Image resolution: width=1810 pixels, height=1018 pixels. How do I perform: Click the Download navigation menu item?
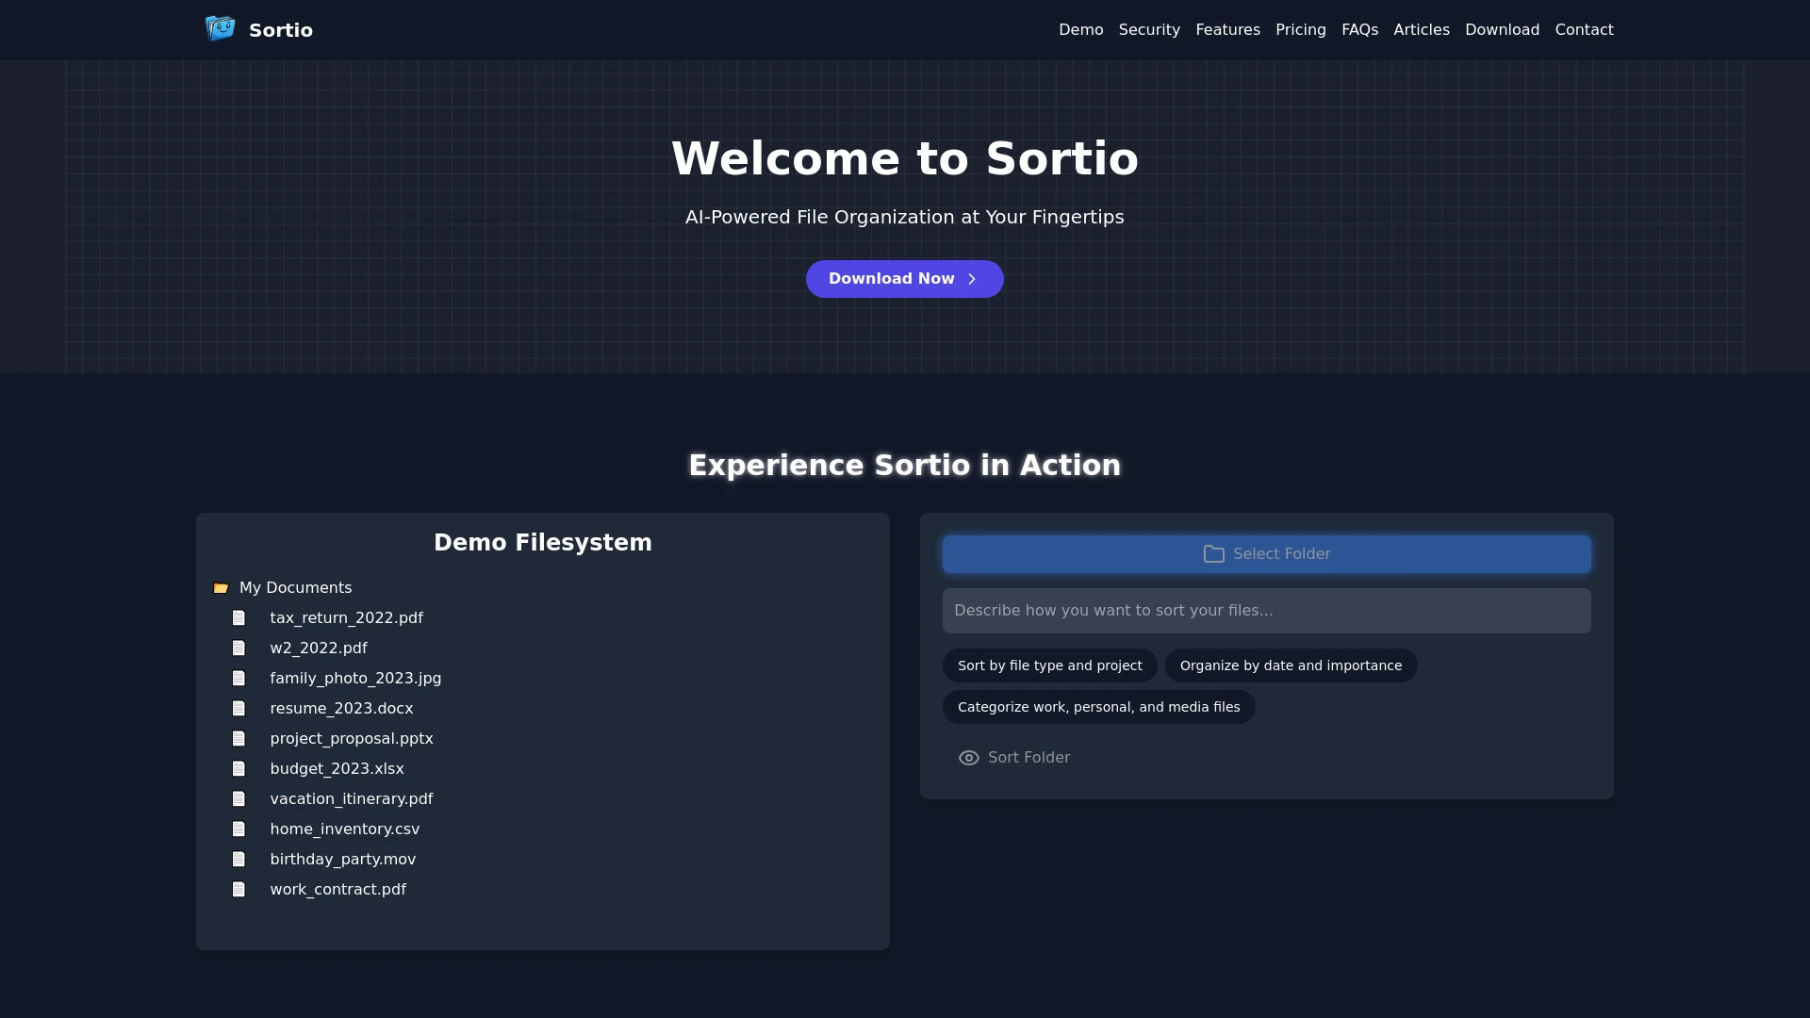(1502, 28)
